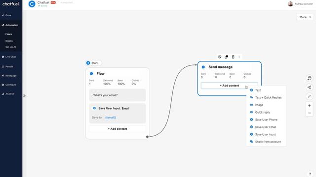Click the Chatfuel bot name

click(43, 2)
